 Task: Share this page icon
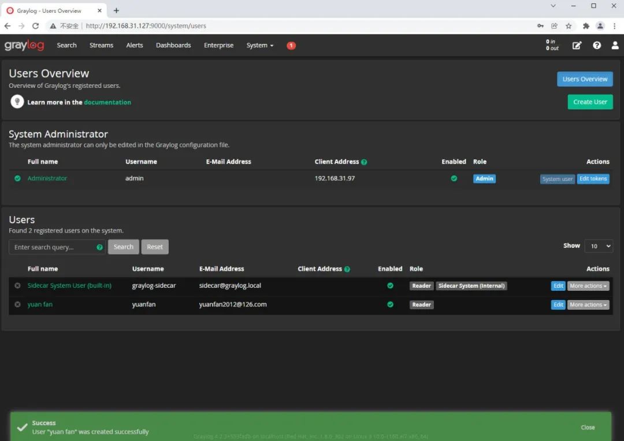pyautogui.click(x=554, y=26)
